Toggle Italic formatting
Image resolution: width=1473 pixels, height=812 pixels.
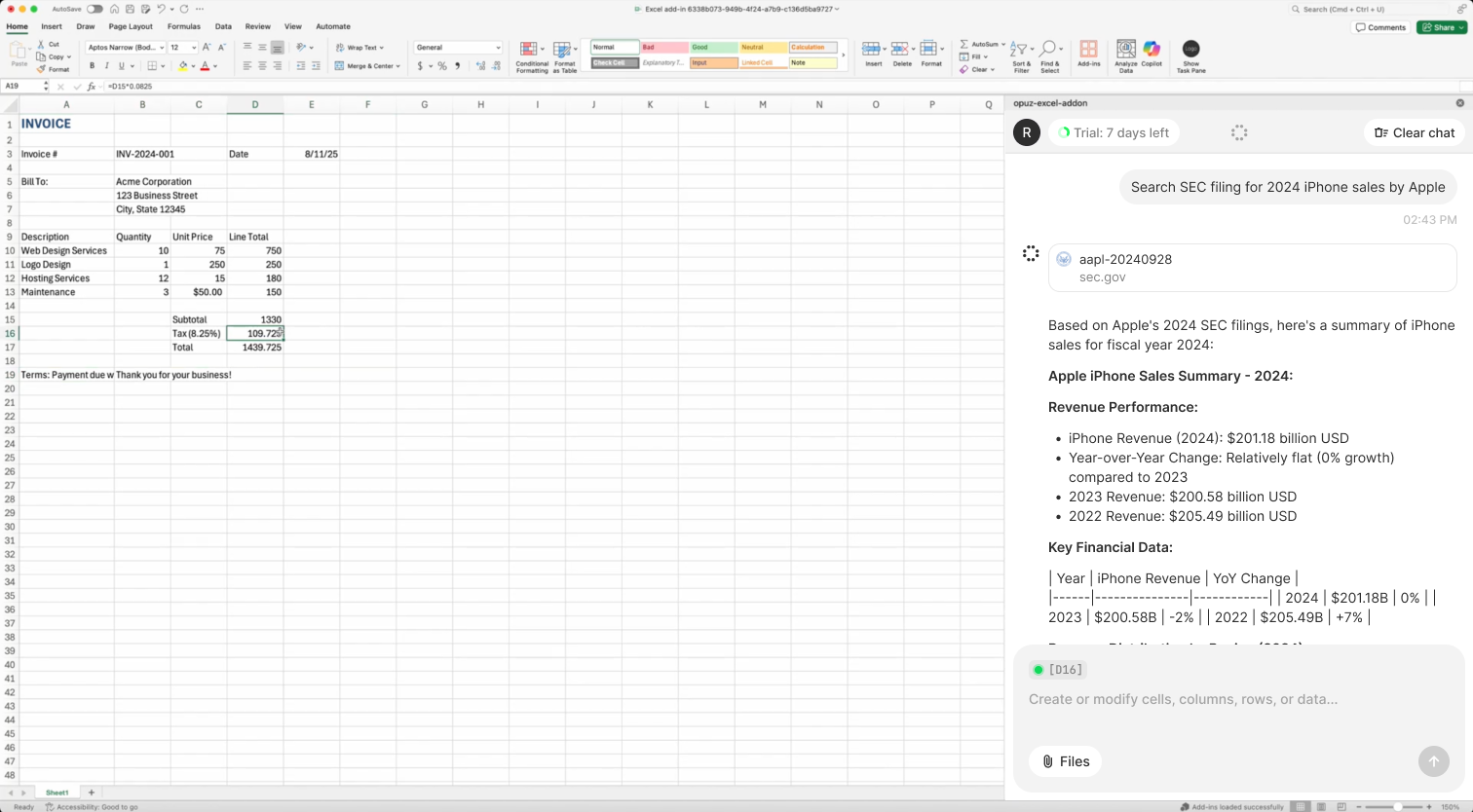(107, 66)
